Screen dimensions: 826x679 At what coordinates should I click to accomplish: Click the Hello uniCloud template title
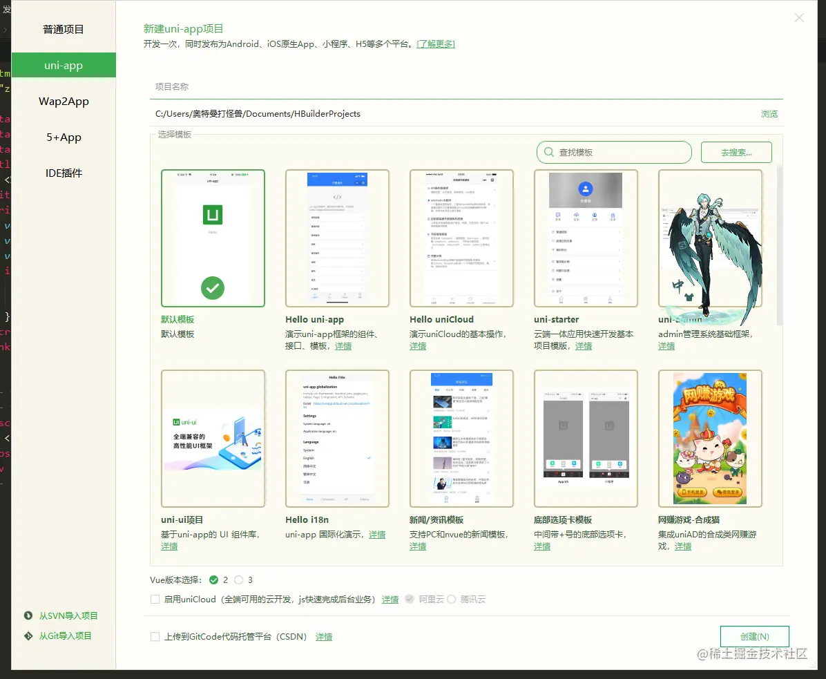click(441, 319)
